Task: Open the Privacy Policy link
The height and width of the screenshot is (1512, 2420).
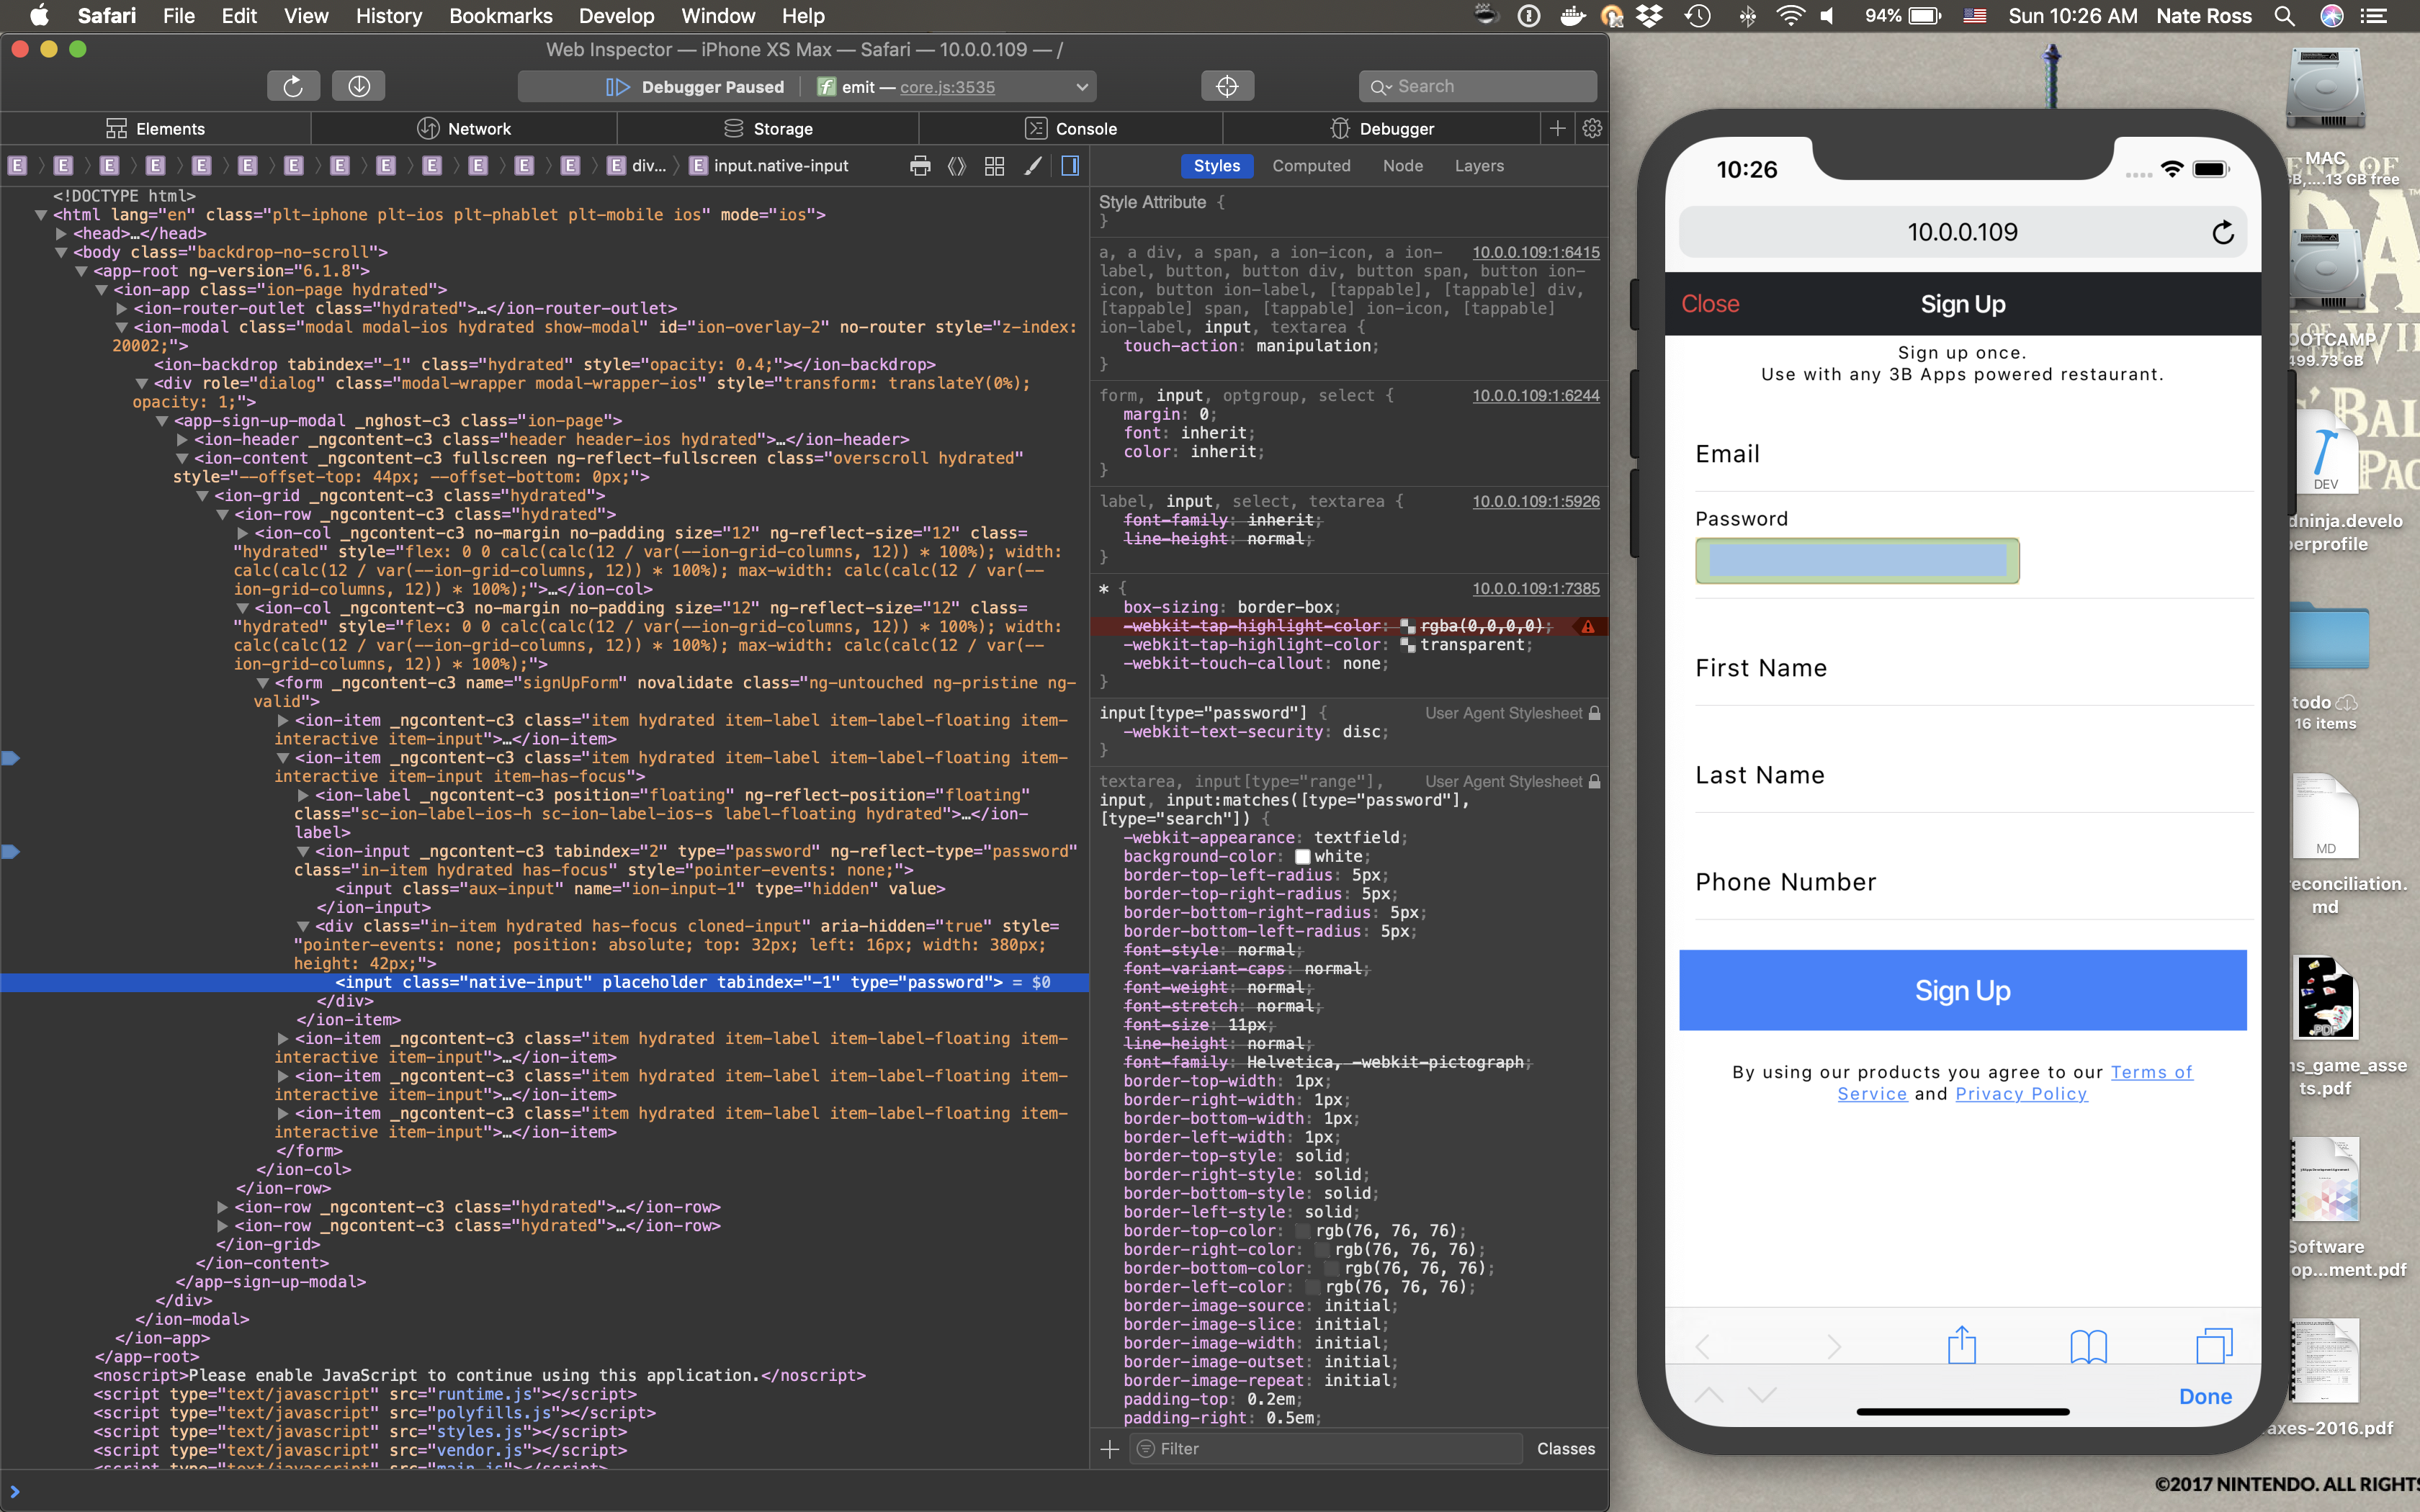Action: [2021, 1094]
